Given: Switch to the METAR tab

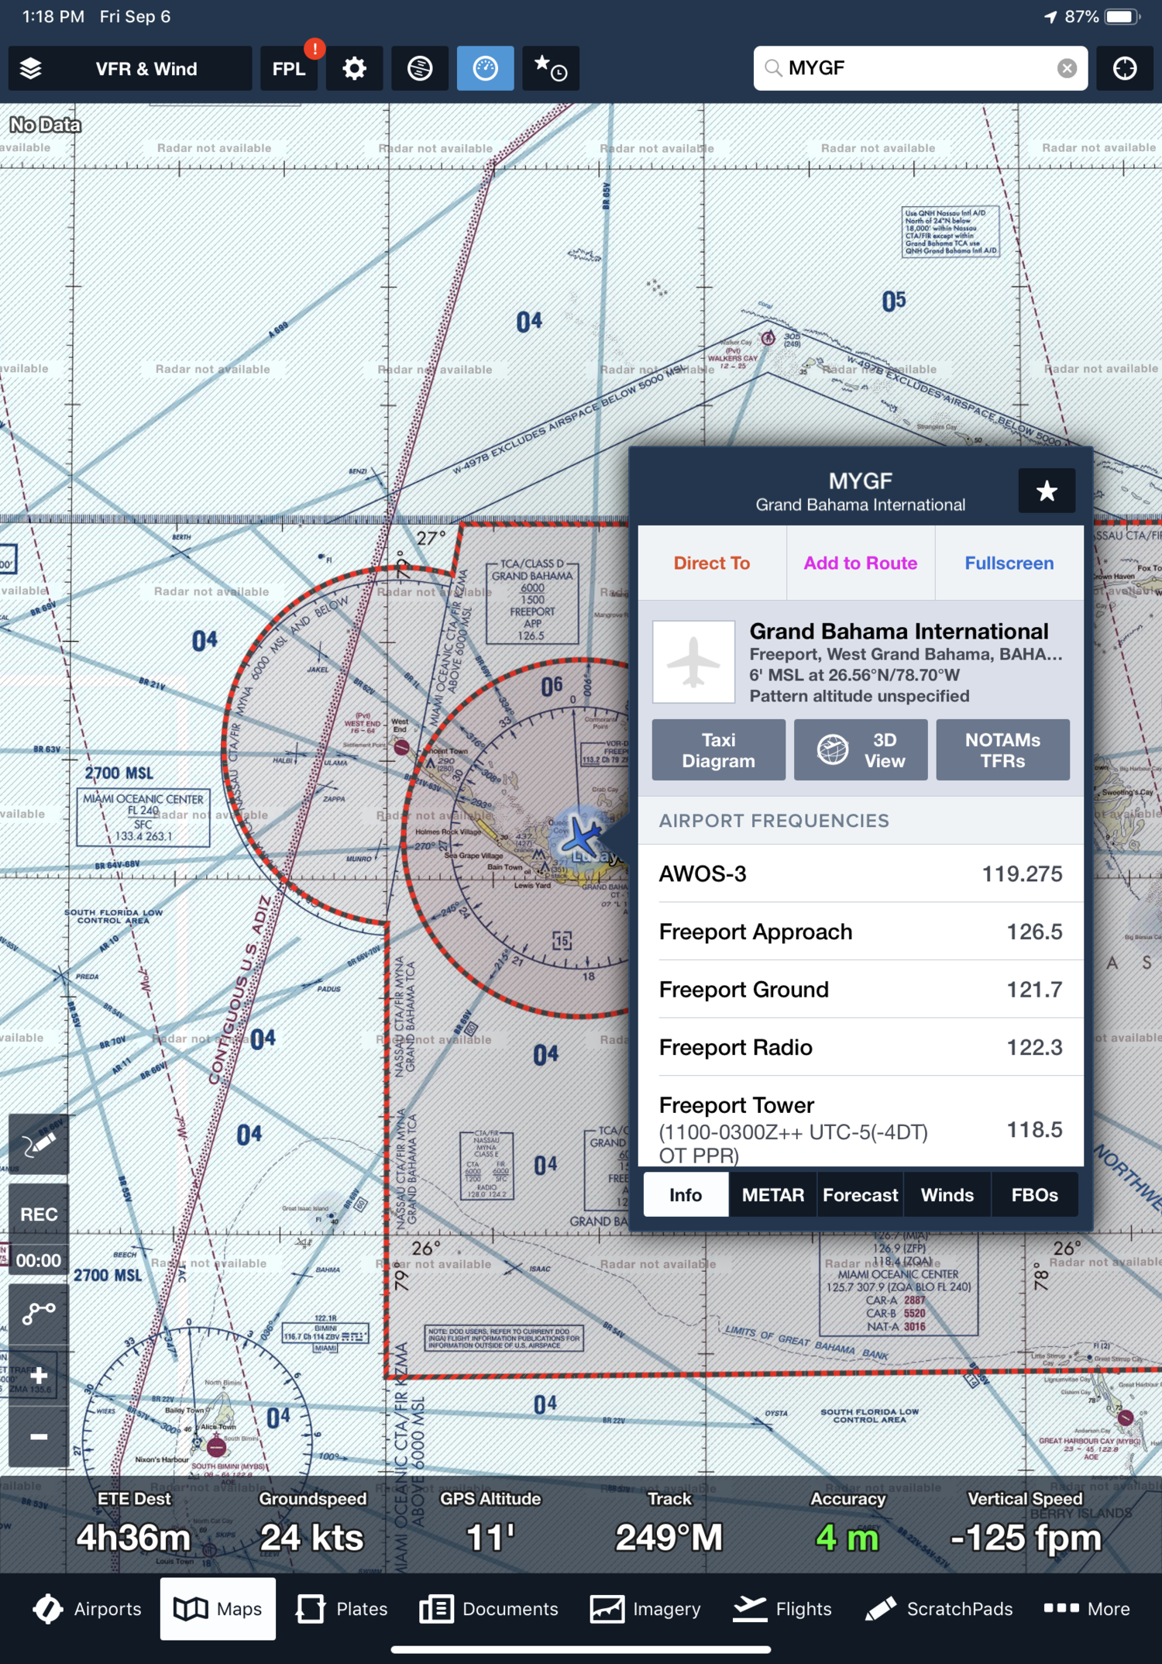Looking at the screenshot, I should click(x=772, y=1194).
